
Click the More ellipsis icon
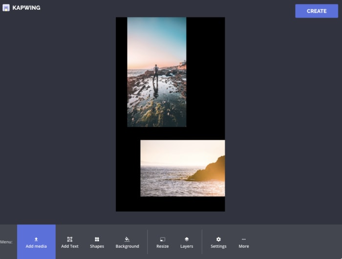coord(244,239)
